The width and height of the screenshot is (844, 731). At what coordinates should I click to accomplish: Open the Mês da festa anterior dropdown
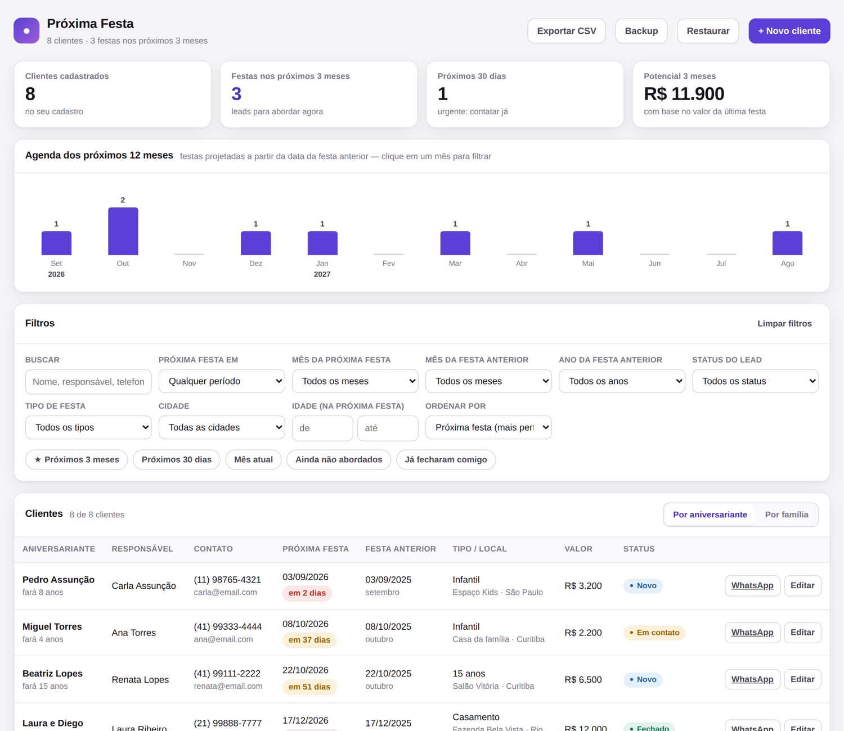pyautogui.click(x=488, y=381)
